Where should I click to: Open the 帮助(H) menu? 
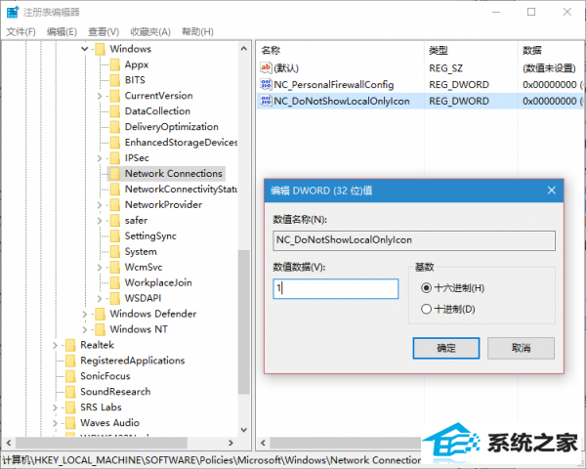pyautogui.click(x=197, y=32)
